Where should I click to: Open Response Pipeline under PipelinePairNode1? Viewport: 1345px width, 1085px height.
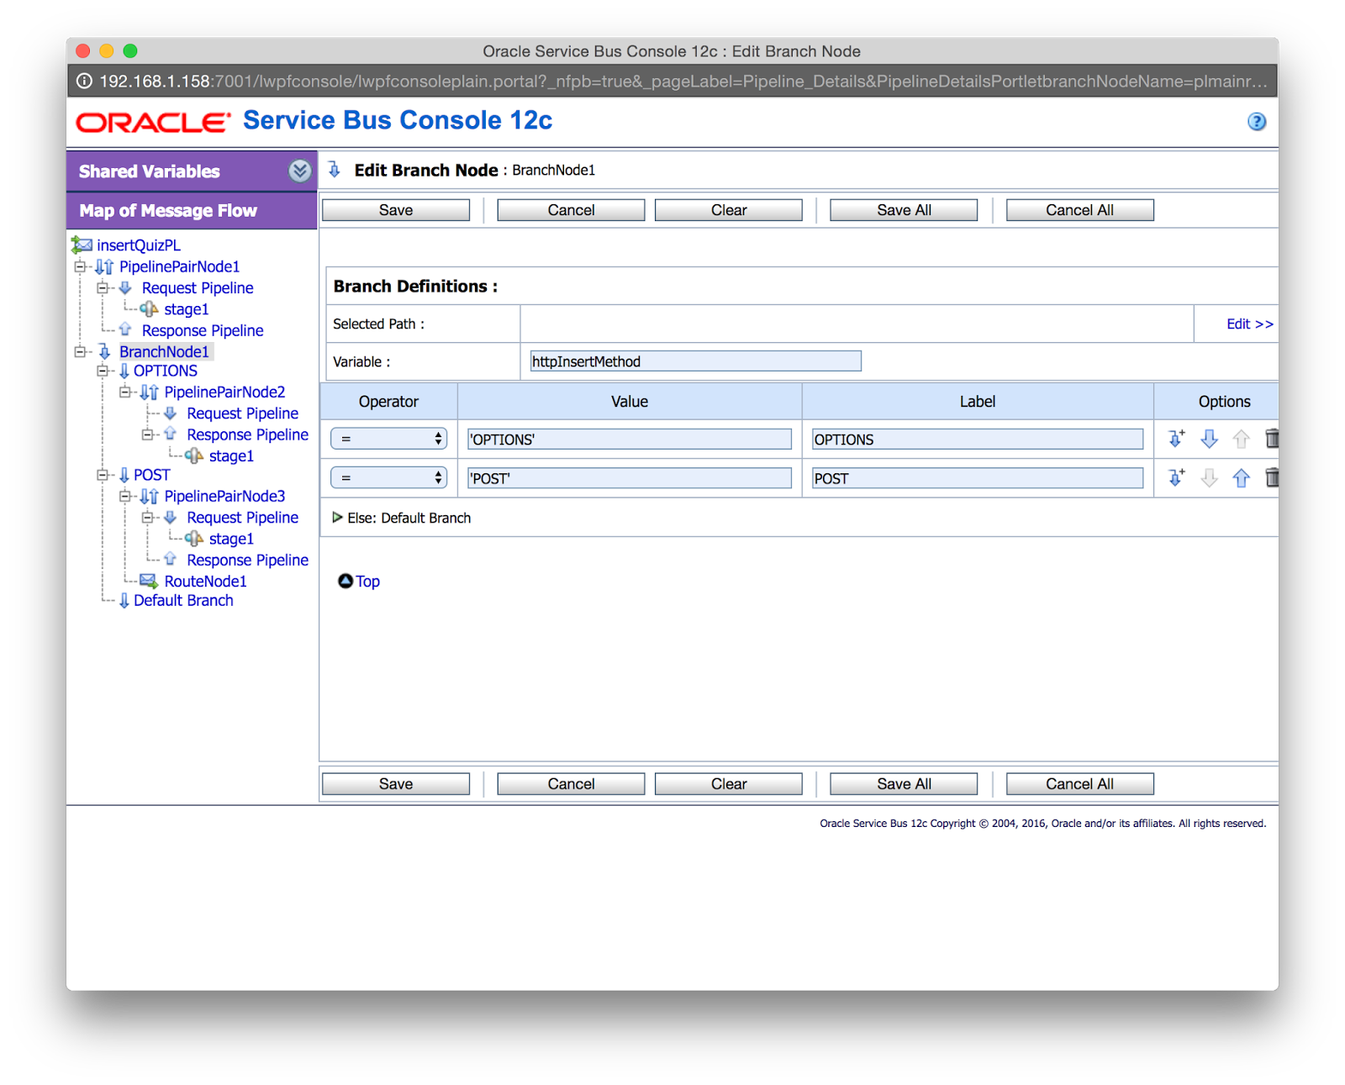tap(203, 330)
